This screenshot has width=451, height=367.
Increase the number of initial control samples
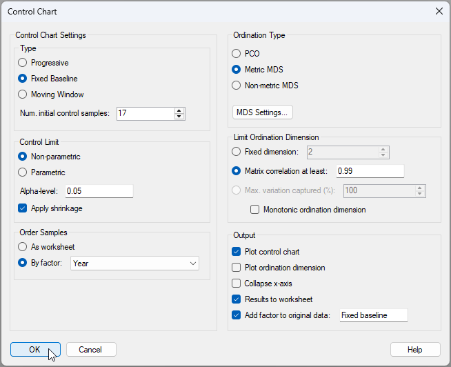click(x=179, y=110)
